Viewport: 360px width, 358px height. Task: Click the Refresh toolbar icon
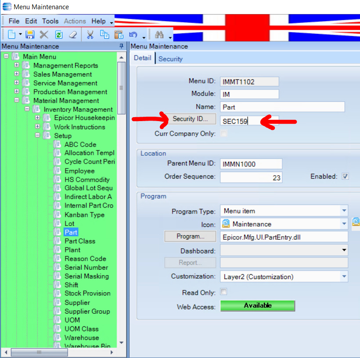pos(59,35)
